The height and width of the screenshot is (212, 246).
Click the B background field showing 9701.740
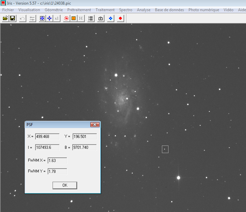pyautogui.click(x=84, y=147)
